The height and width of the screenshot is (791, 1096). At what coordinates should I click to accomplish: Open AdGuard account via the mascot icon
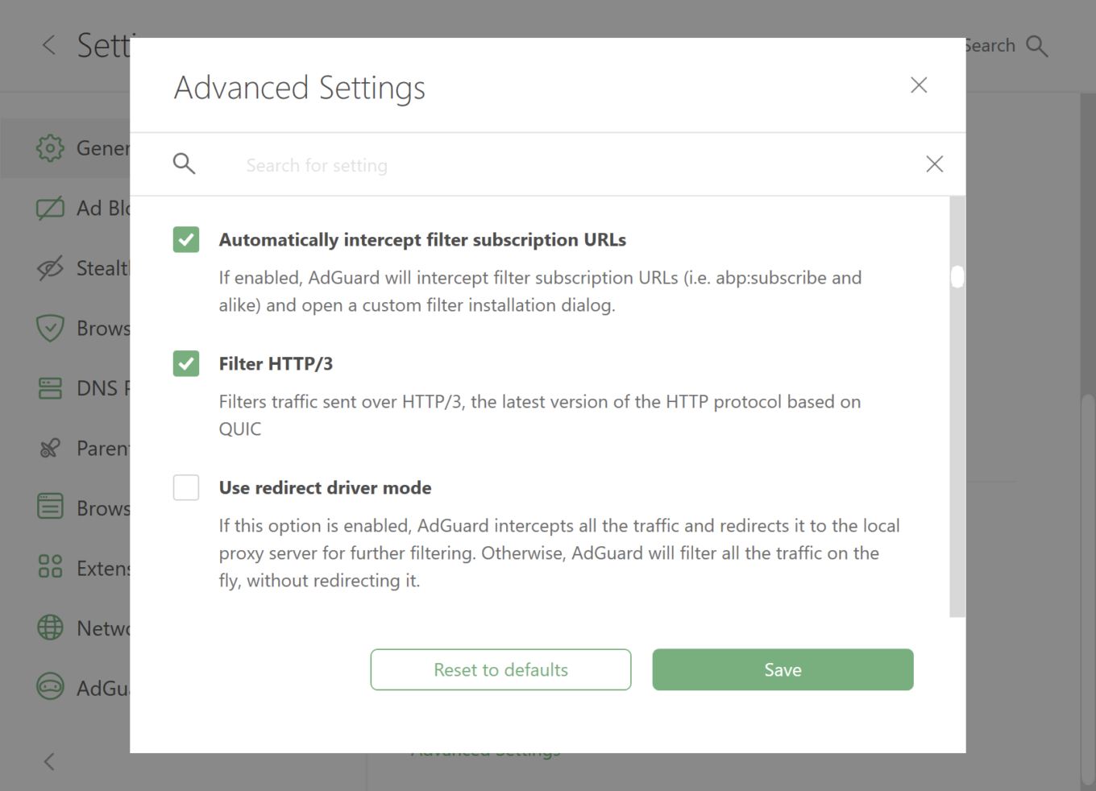click(49, 687)
